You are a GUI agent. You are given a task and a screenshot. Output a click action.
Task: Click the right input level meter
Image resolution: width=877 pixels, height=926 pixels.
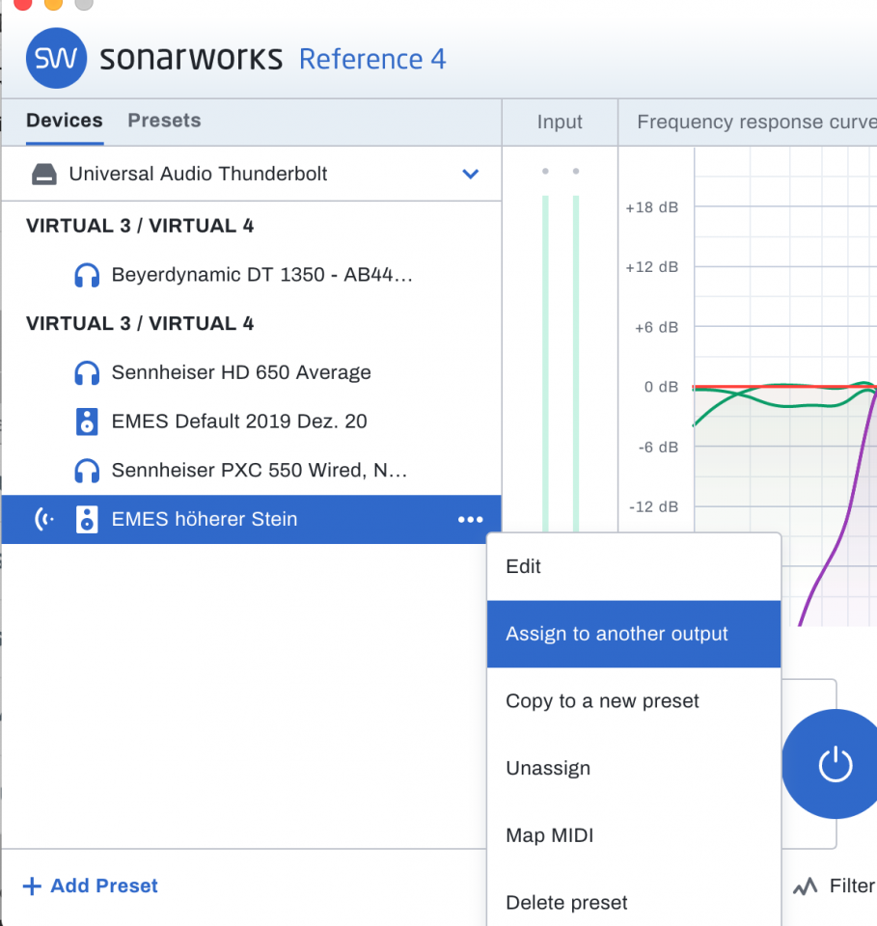[x=576, y=364]
